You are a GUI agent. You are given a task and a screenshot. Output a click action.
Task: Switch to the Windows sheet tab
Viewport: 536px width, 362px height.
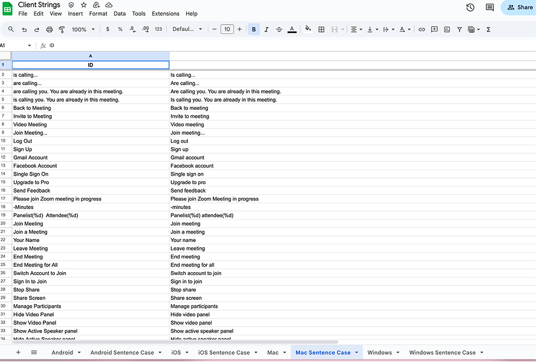coord(379,352)
